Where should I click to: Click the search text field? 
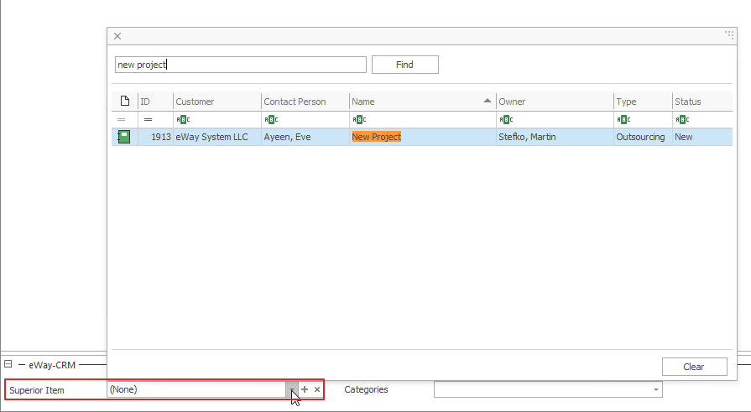pos(240,65)
